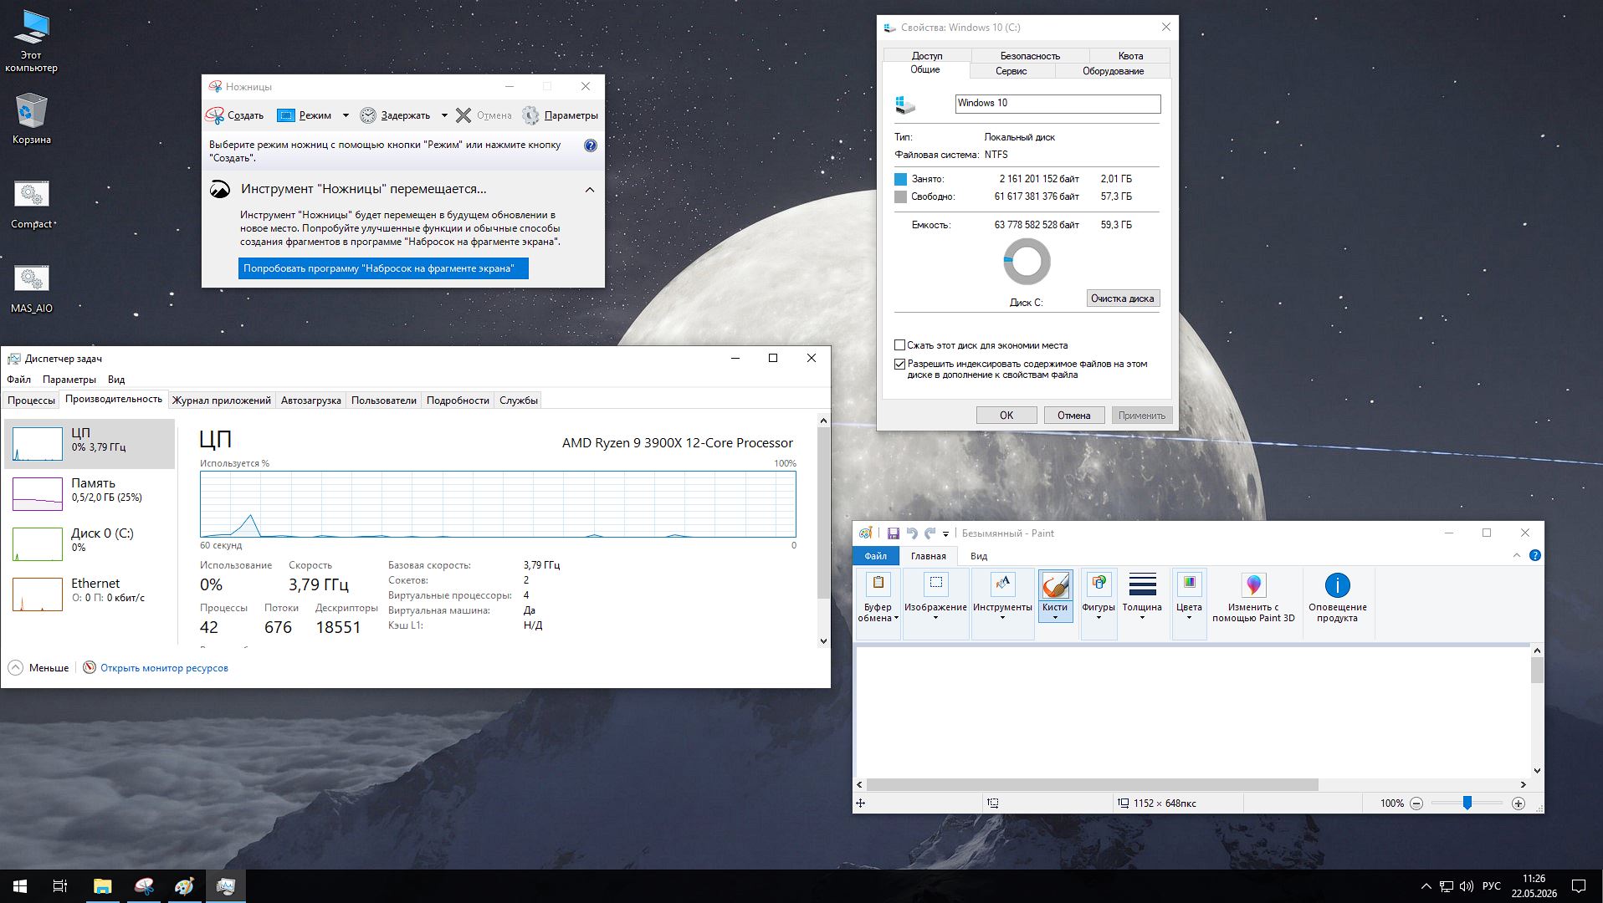Click the Redo arrow in Paint
Image resolution: width=1603 pixels, height=903 pixels.
pyautogui.click(x=930, y=533)
